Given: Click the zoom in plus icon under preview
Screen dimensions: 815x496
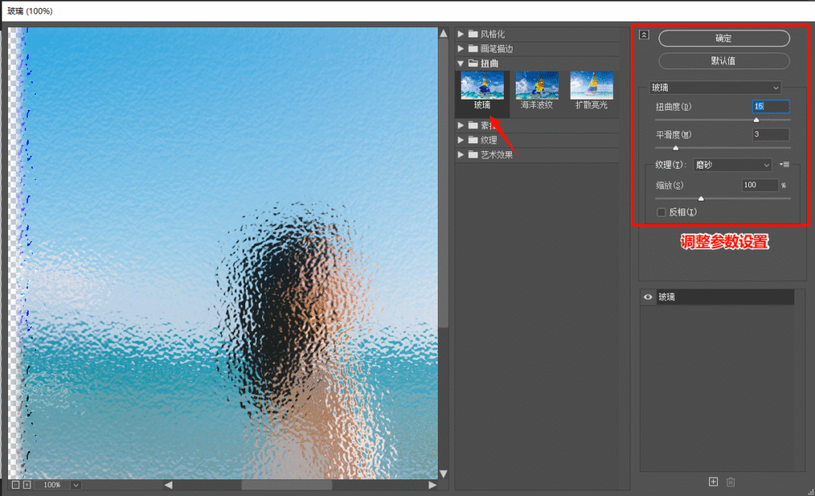Looking at the screenshot, I should pyautogui.click(x=27, y=484).
